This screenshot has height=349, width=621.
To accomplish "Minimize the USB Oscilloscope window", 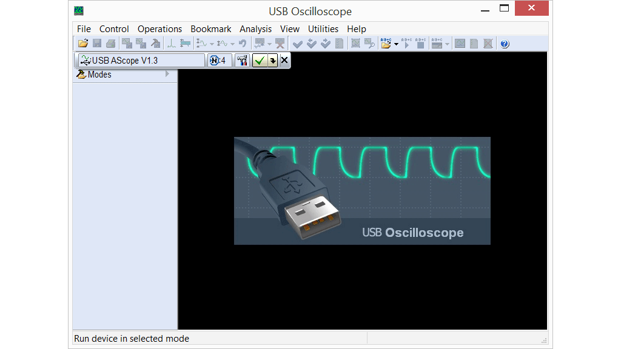I will [x=485, y=10].
